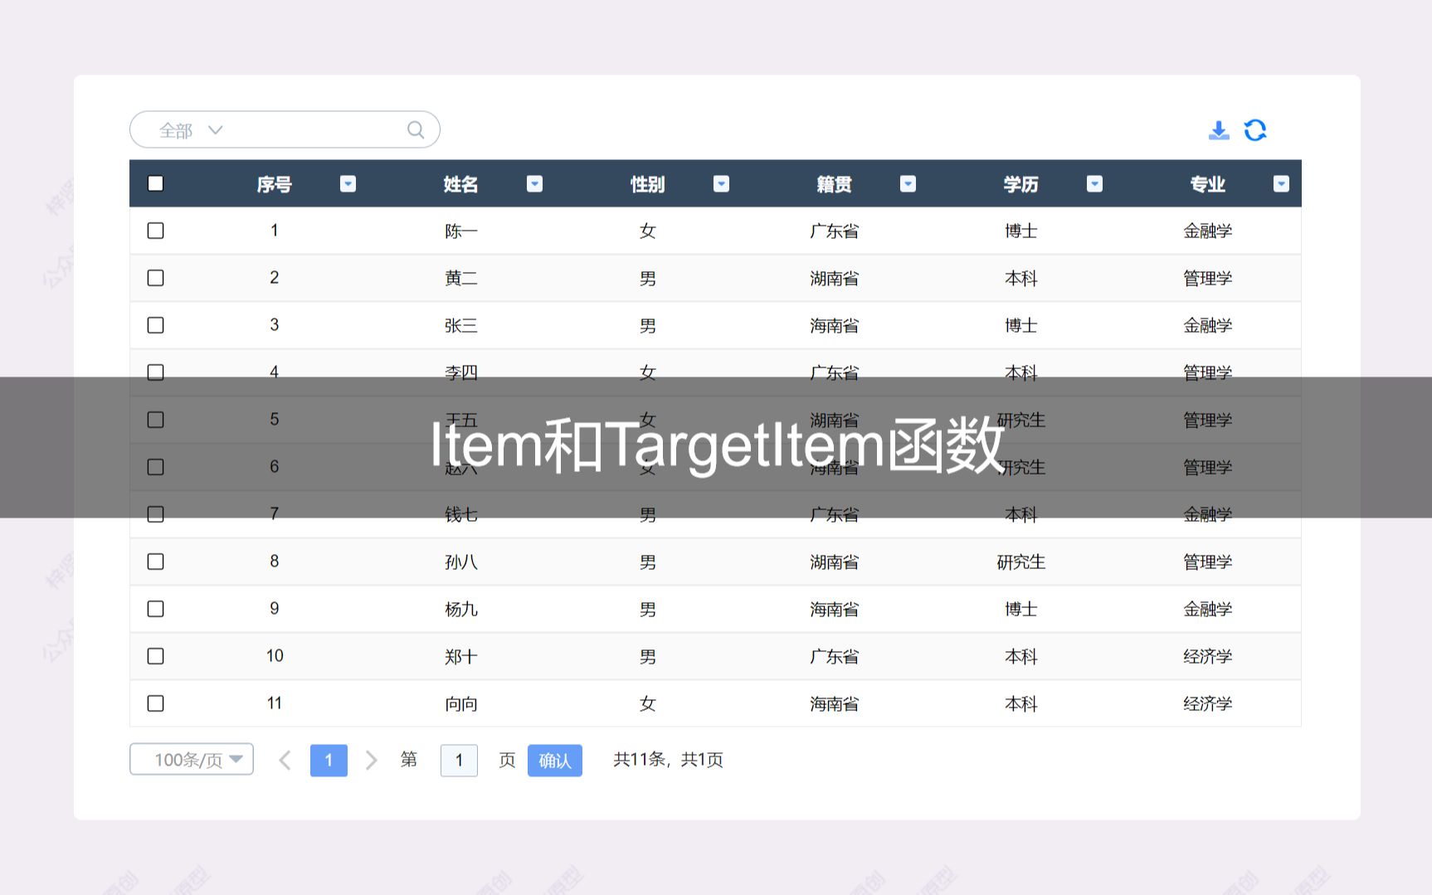Screen dimensions: 1432x895
Task: Open the 100条/页 page size dropdown
Action: point(192,760)
